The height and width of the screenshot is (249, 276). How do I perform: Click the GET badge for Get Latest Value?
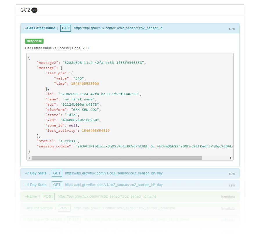pyautogui.click(x=66, y=28)
